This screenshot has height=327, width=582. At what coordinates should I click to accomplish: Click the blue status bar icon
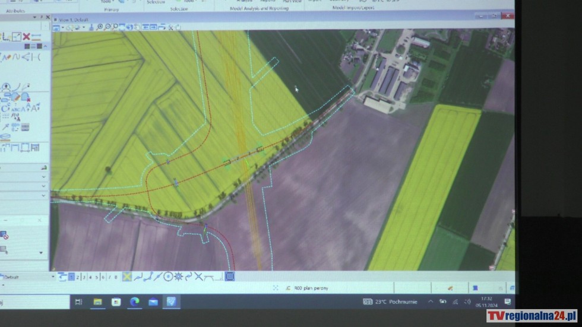coord(475,288)
